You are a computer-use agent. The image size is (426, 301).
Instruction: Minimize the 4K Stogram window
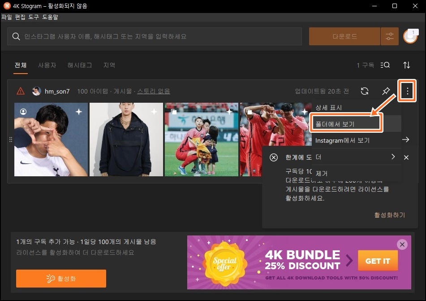coord(374,6)
